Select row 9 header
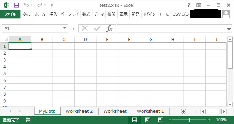234x124 pixels. click(5, 101)
